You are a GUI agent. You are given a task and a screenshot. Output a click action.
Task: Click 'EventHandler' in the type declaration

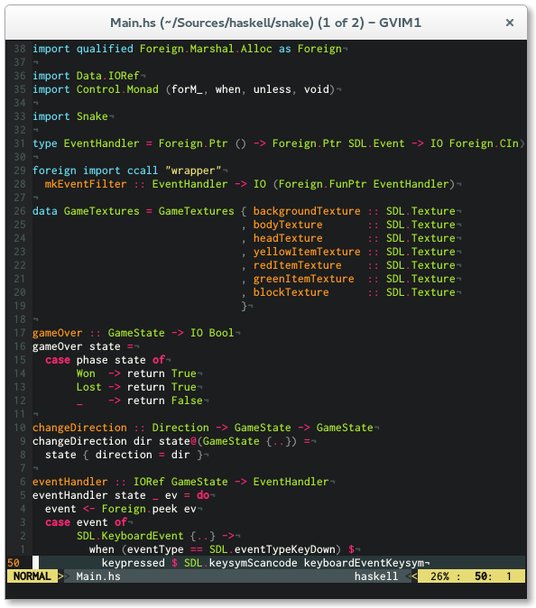coord(102,143)
